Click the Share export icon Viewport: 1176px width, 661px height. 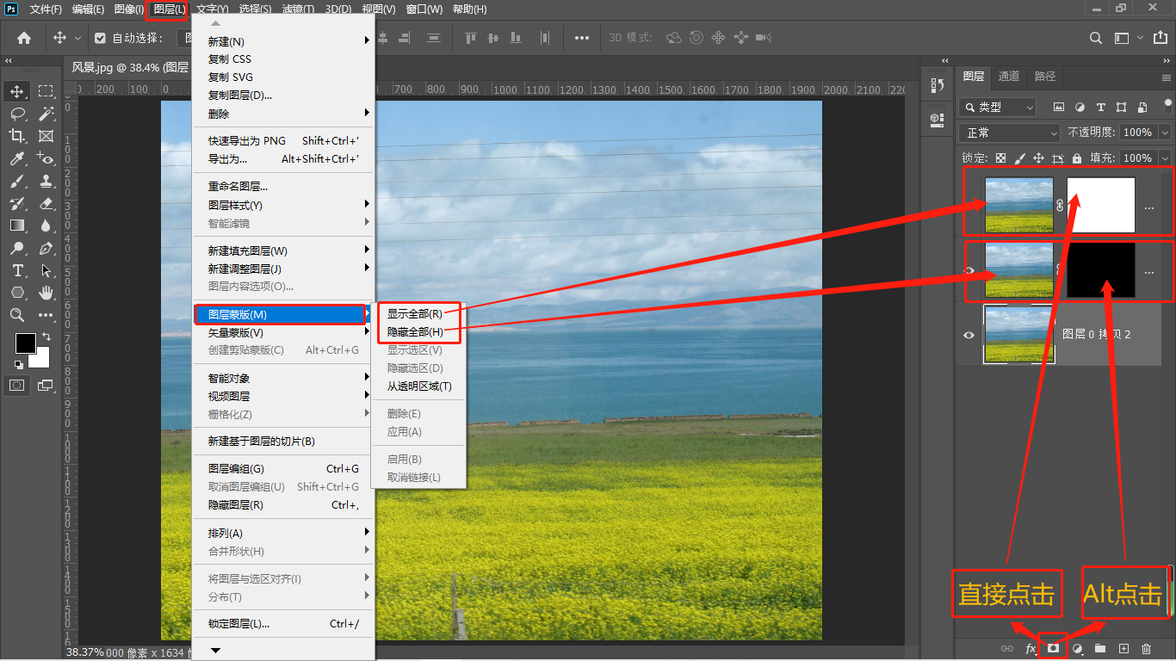pos(1162,38)
